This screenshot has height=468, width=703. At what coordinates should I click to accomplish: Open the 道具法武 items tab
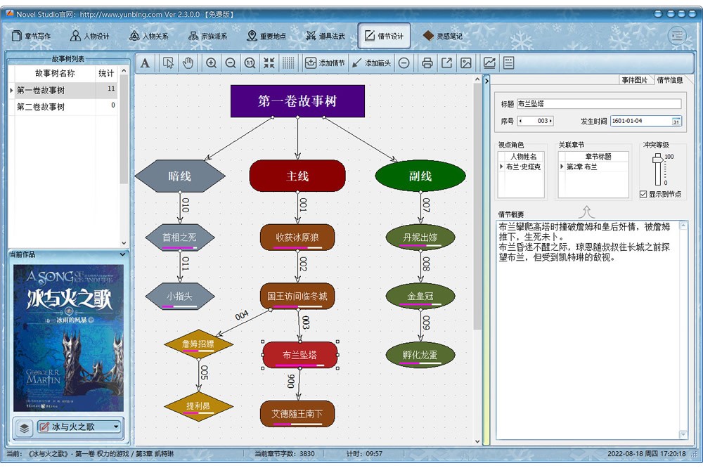(325, 36)
